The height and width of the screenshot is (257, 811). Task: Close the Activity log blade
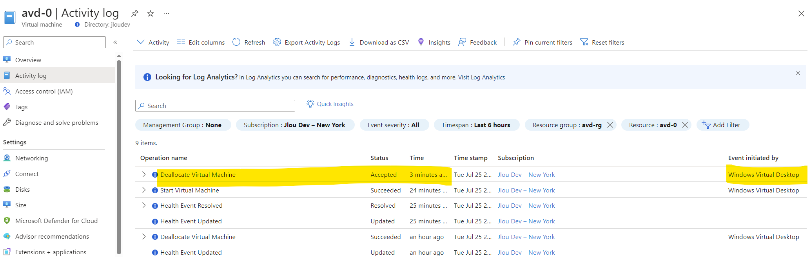pos(801,14)
